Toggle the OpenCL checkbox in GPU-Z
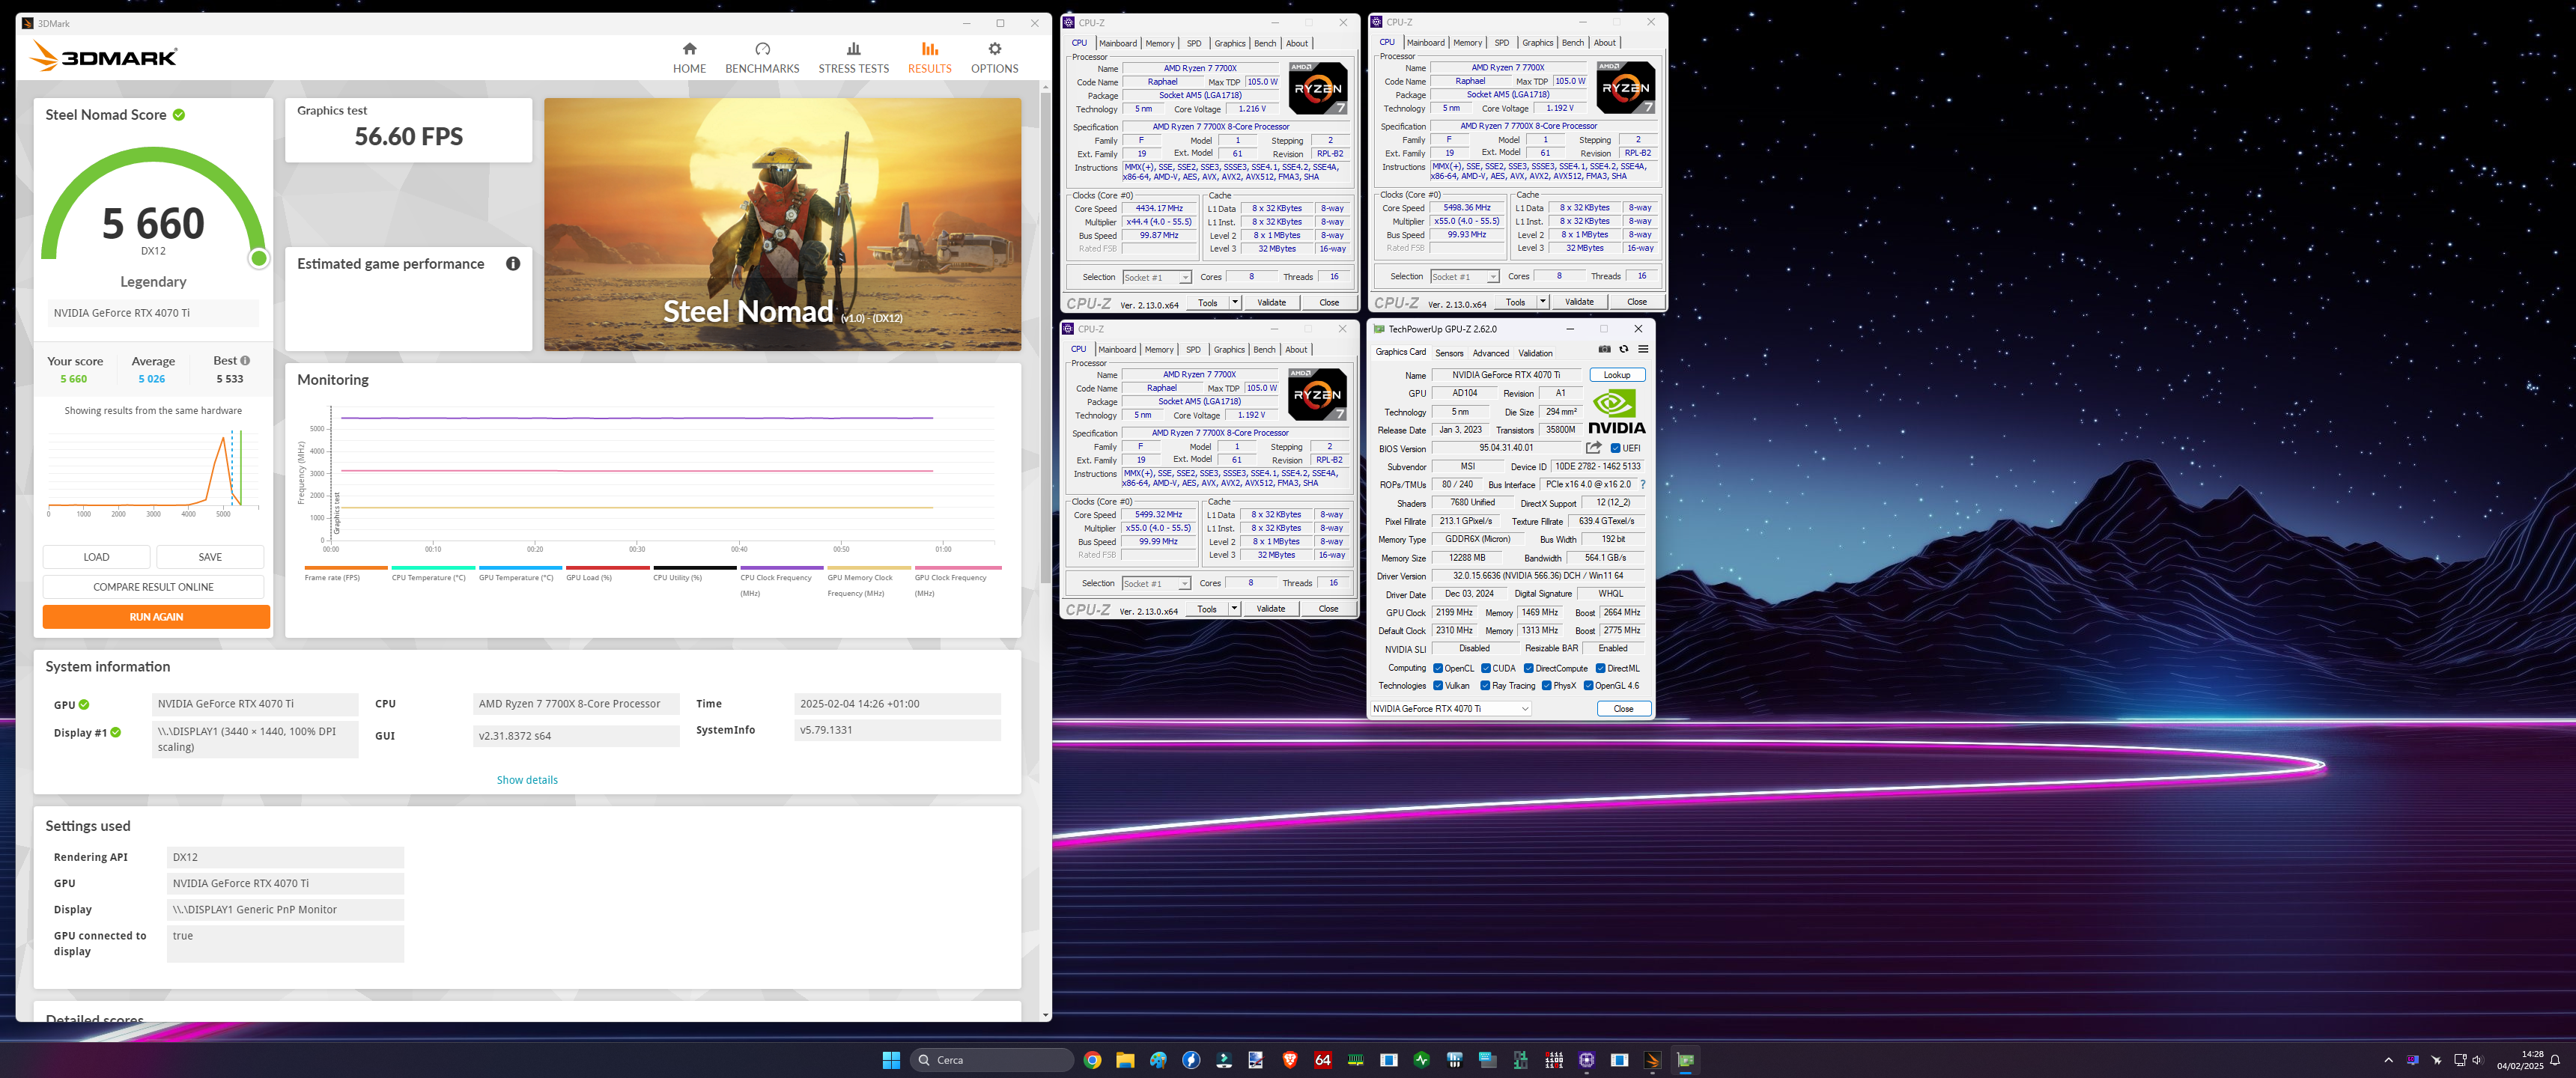Screen dimensions: 2576x1078 click(x=1438, y=669)
